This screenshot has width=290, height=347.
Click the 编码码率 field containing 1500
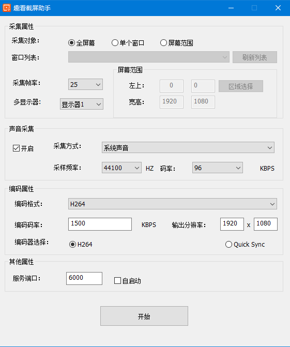(100, 224)
